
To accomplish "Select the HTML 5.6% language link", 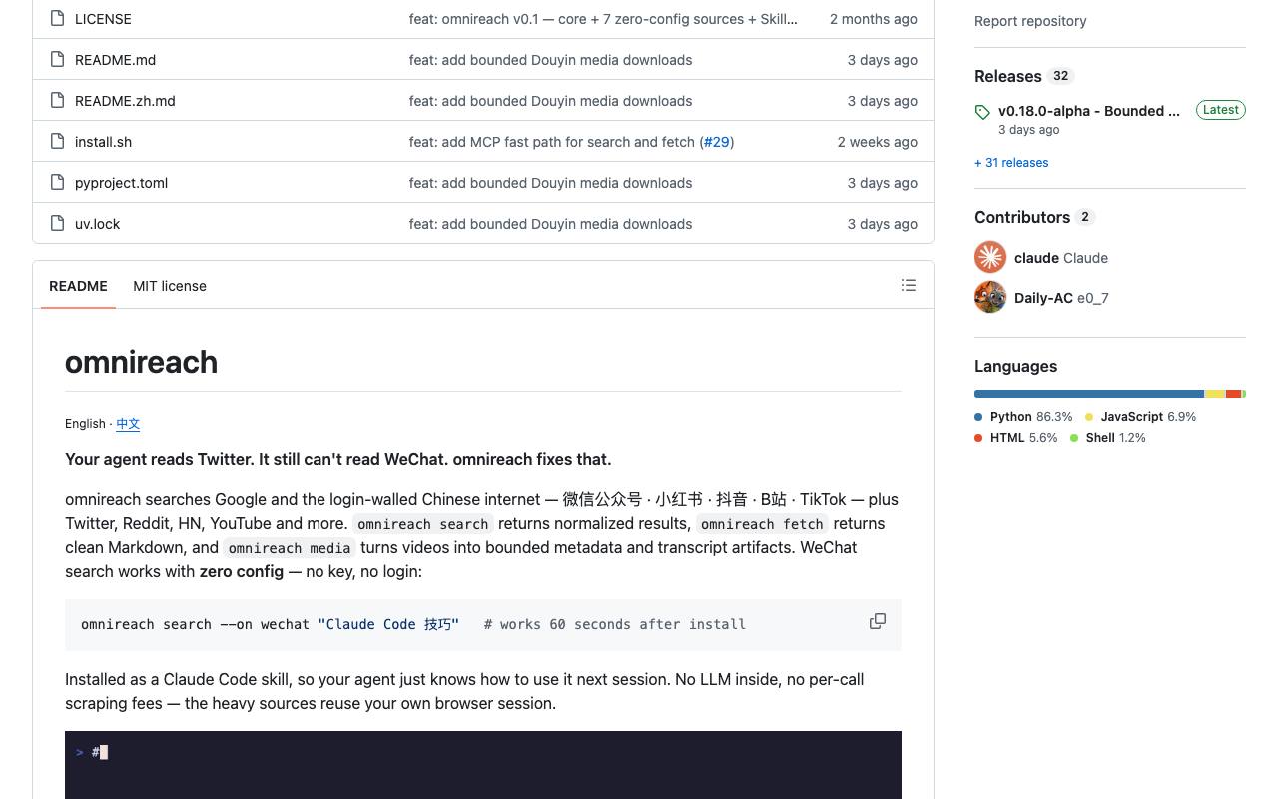I will (x=1016, y=438).
